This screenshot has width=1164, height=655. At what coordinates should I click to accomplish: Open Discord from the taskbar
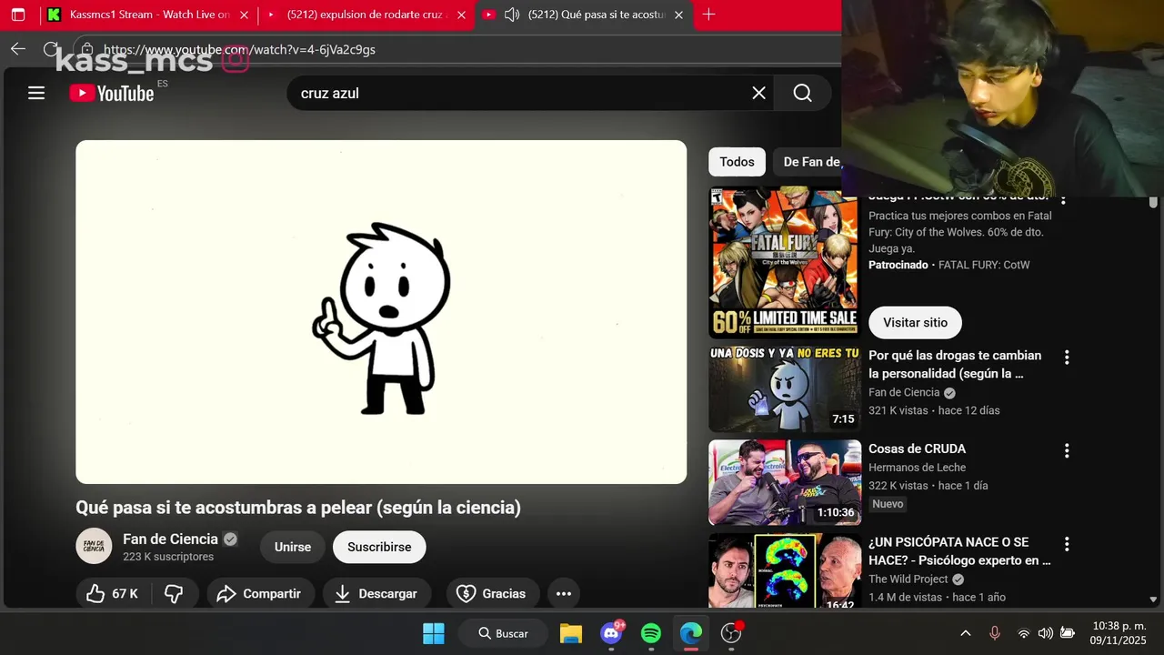click(612, 633)
